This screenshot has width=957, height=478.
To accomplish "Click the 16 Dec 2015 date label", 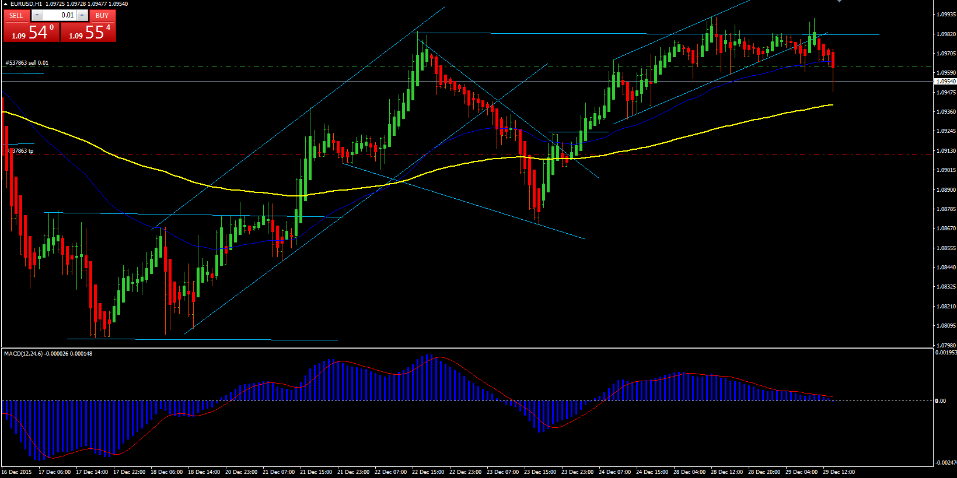I will (x=17, y=472).
